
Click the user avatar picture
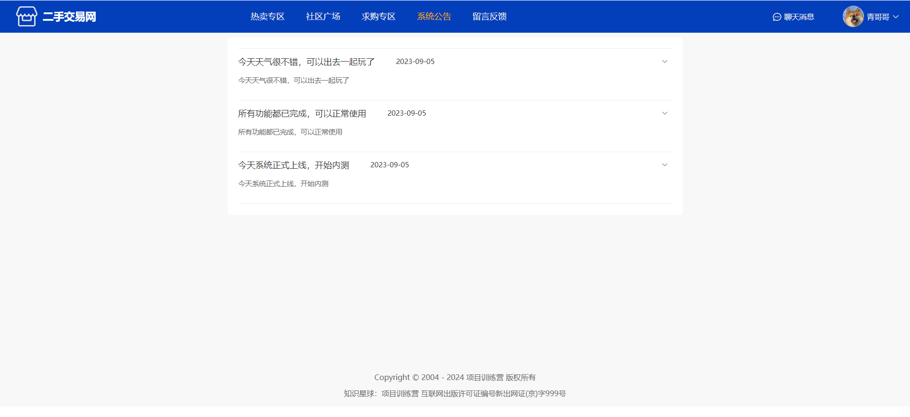853,17
